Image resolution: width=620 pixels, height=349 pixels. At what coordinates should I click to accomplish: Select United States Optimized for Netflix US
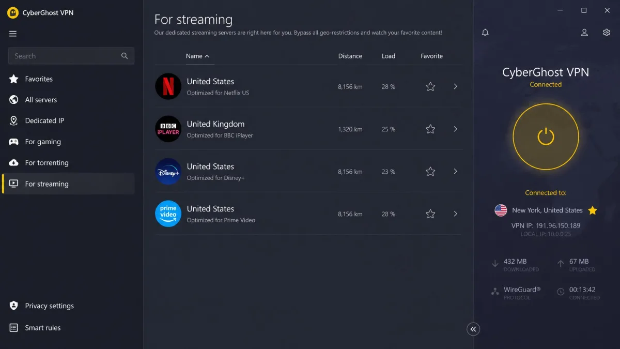point(308,87)
